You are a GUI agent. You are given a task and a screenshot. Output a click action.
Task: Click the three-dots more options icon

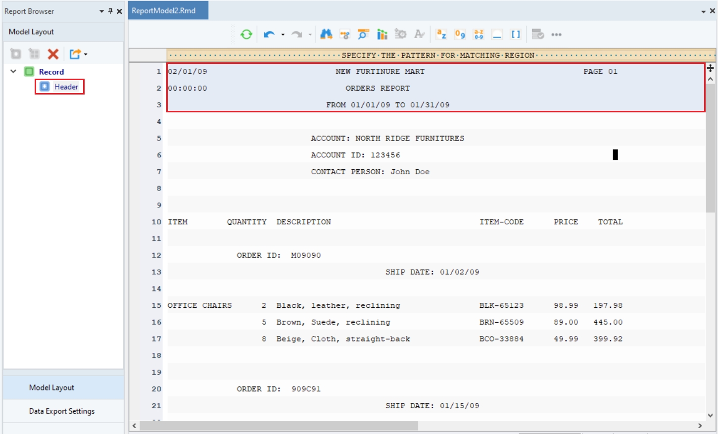556,35
